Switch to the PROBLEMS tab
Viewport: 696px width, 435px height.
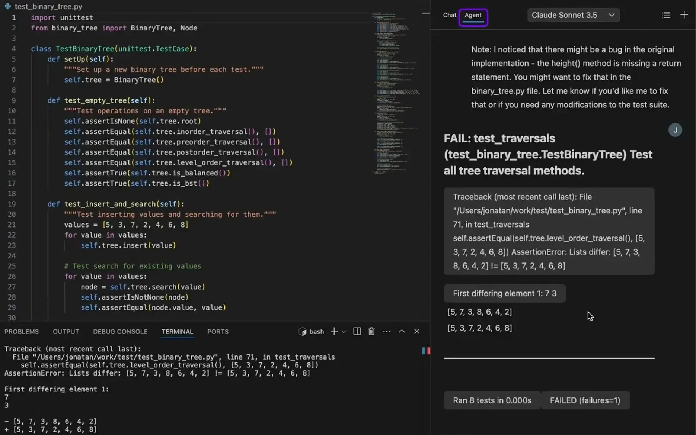pyautogui.click(x=22, y=331)
